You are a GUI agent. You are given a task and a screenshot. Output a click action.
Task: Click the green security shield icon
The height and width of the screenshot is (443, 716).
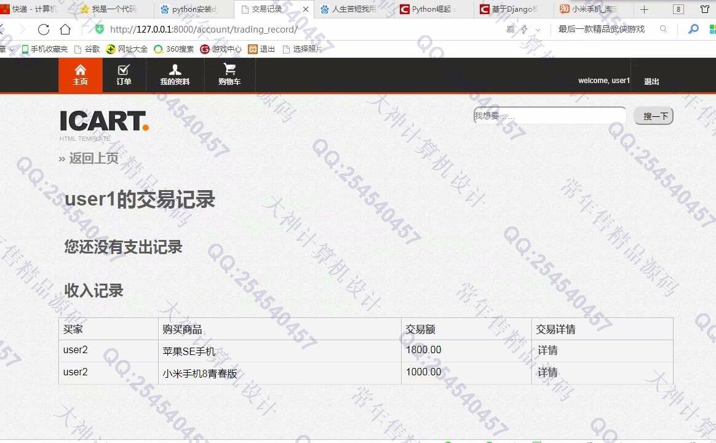click(x=99, y=30)
